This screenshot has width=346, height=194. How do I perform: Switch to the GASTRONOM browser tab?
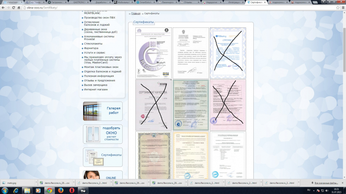(80, 3)
